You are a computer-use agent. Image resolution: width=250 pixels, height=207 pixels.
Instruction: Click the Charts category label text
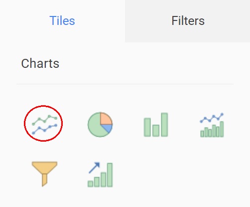click(40, 63)
